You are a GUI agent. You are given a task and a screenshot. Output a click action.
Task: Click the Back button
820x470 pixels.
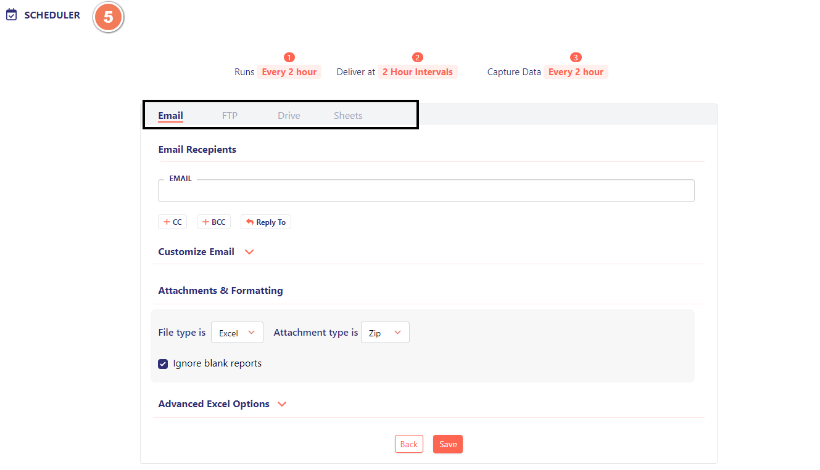coord(408,444)
